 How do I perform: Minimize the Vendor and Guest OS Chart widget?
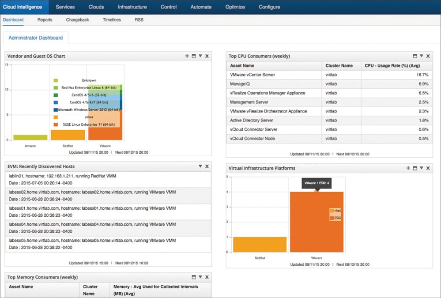pyautogui.click(x=193, y=56)
